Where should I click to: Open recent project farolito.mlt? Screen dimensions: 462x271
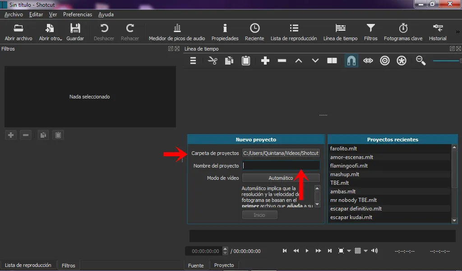[x=389, y=149]
